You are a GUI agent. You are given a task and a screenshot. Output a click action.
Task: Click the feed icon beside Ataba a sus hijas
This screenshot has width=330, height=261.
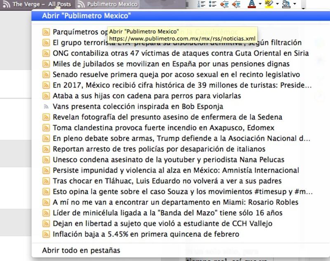coord(46,96)
